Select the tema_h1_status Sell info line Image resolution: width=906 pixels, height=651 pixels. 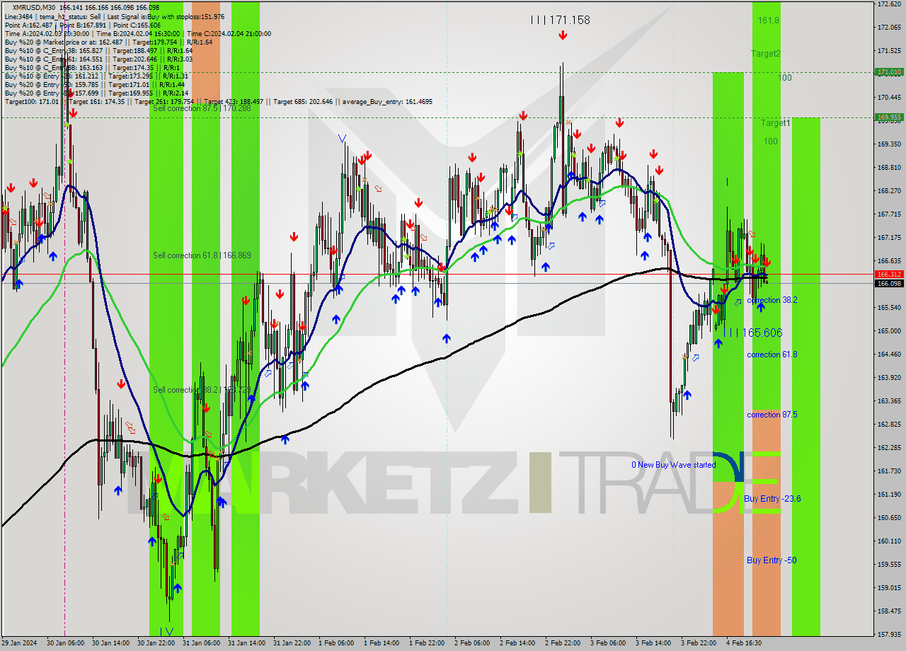tap(115, 16)
